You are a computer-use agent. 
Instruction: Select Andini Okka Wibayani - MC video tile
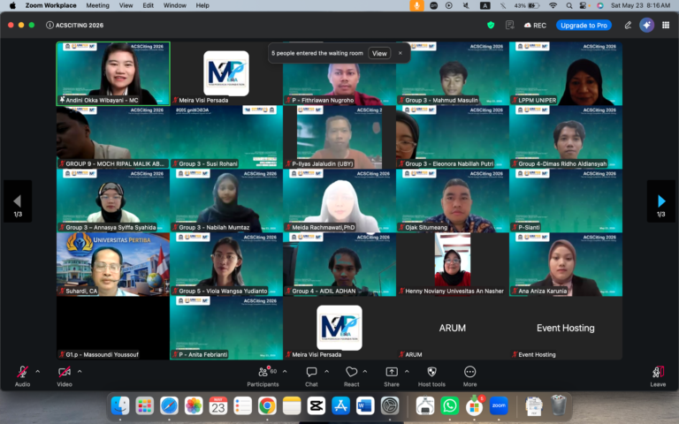(113, 73)
